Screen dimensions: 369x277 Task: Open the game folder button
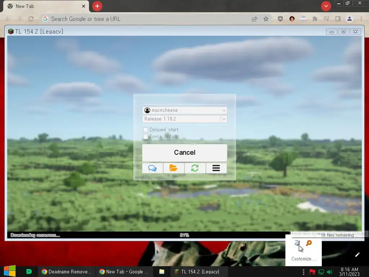click(x=173, y=168)
